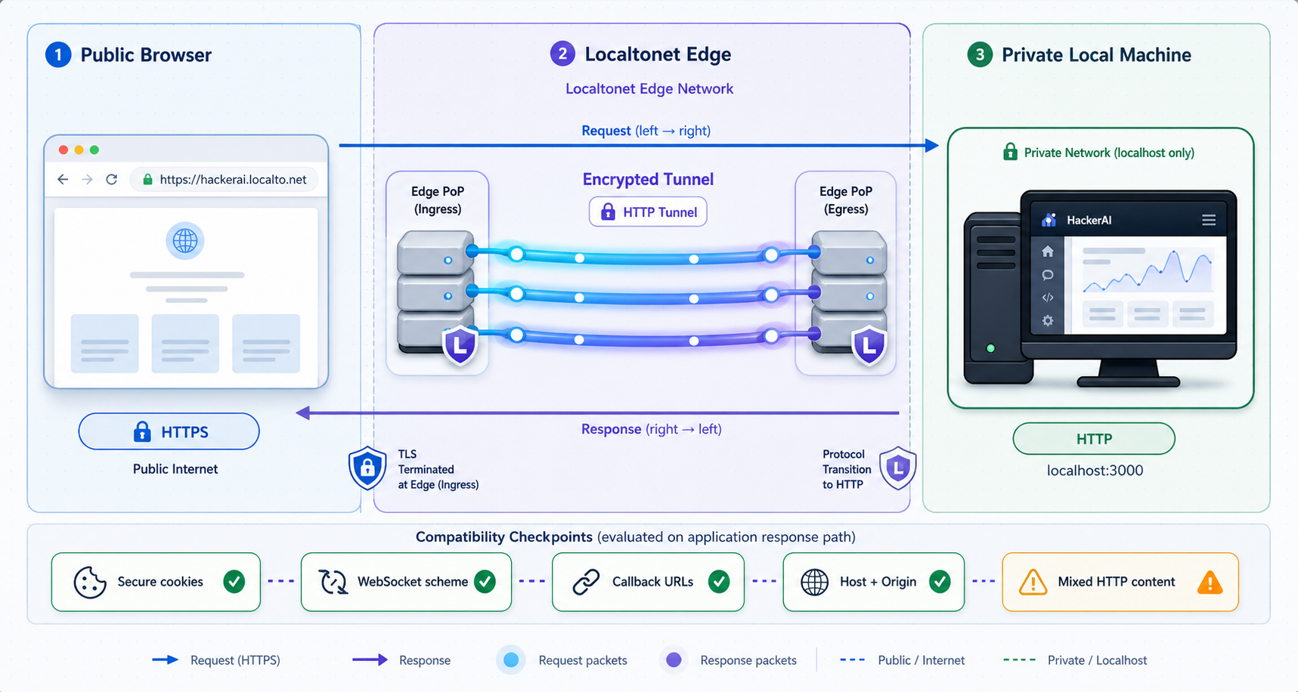Screen dimensions: 1298x692
Task: Click the WebSocket scheme checkmark
Action: pyautogui.click(x=485, y=582)
